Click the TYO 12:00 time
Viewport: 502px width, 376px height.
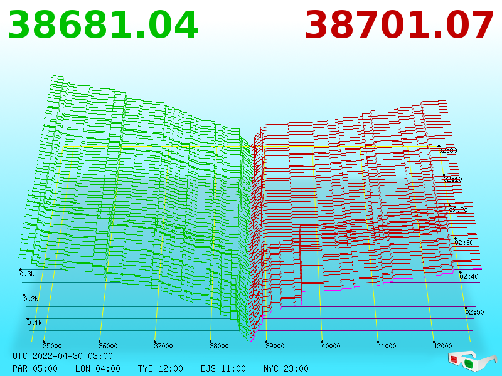coord(161,368)
